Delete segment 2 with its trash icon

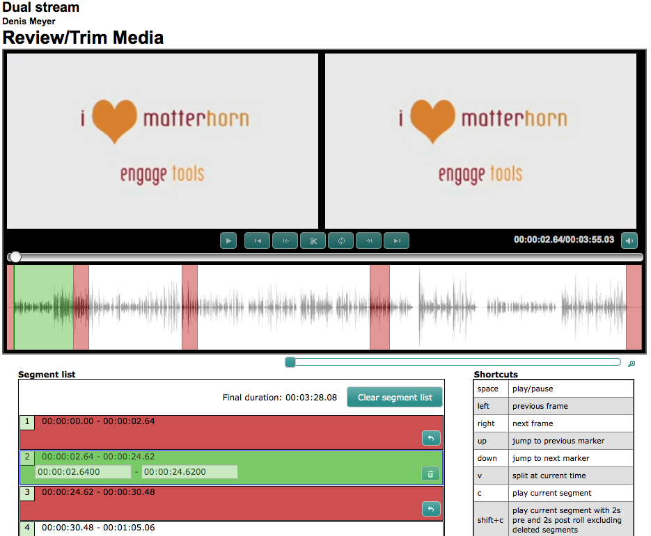pos(430,473)
